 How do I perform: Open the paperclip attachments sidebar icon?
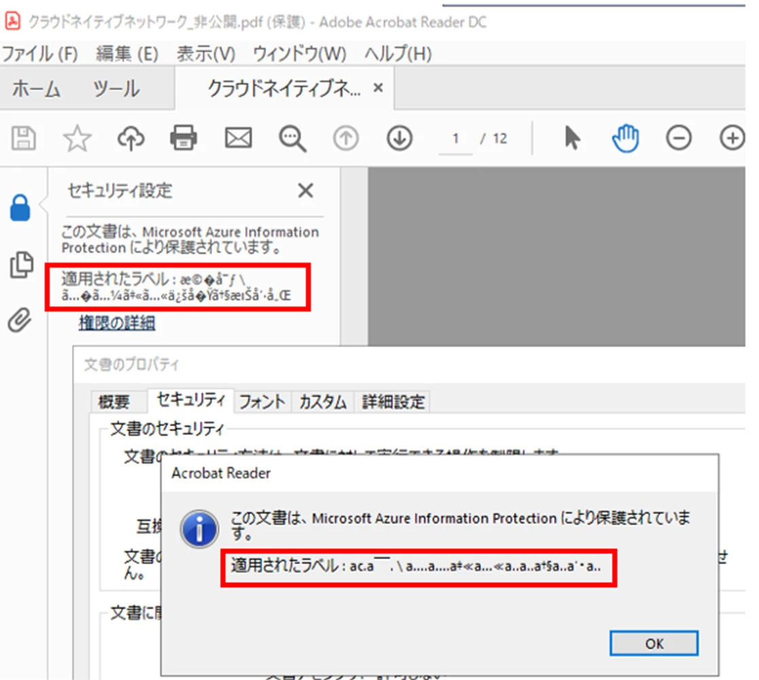[20, 320]
